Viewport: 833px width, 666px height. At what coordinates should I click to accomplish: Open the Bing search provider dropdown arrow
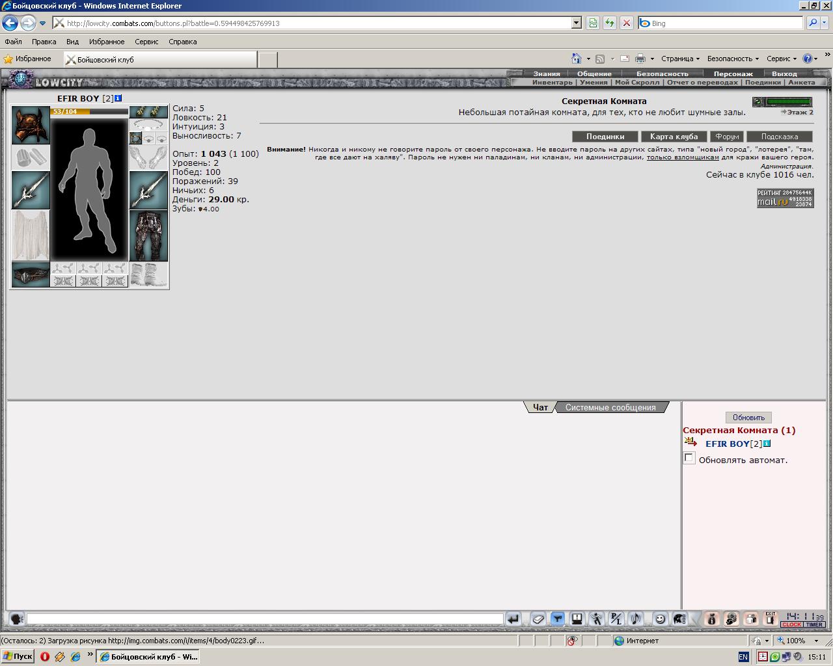click(825, 23)
